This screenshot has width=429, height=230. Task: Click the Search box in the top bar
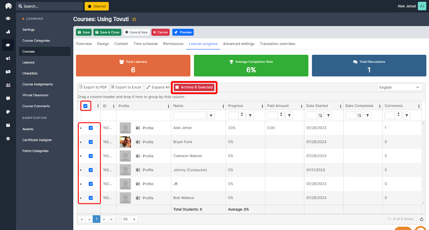click(49, 6)
